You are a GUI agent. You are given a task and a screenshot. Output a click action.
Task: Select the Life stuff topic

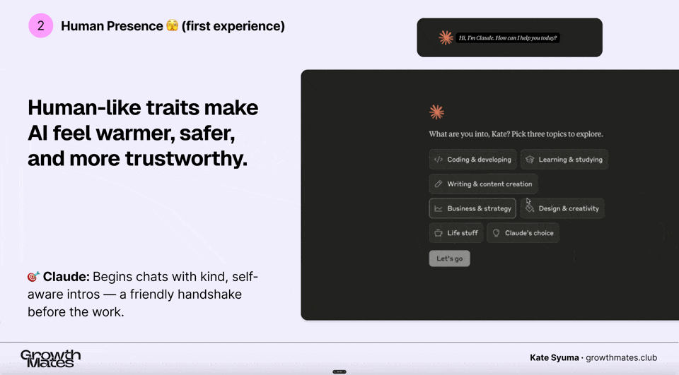[x=456, y=233]
